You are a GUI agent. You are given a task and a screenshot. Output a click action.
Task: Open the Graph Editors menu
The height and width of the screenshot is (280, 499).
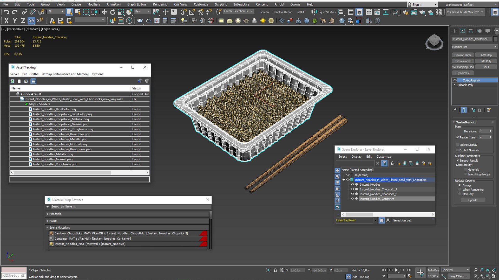tap(137, 4)
